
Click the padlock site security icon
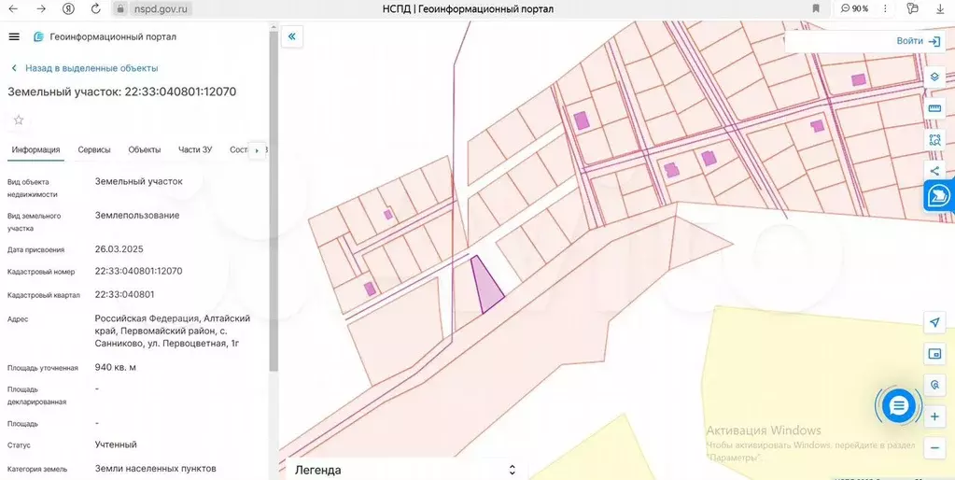pyautogui.click(x=120, y=8)
